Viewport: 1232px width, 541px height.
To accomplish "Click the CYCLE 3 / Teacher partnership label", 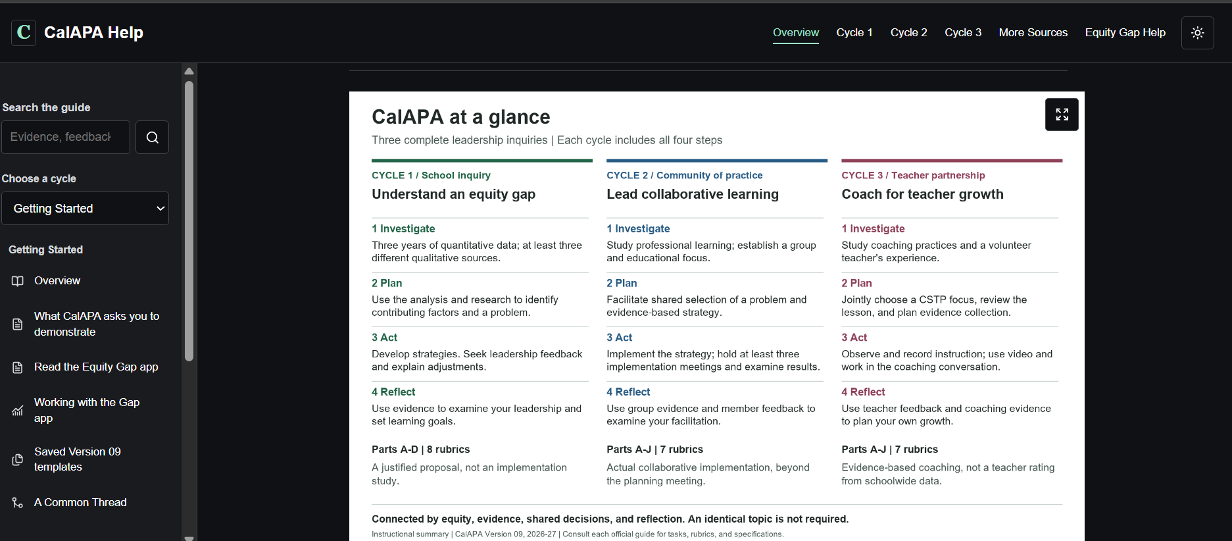I will point(913,175).
